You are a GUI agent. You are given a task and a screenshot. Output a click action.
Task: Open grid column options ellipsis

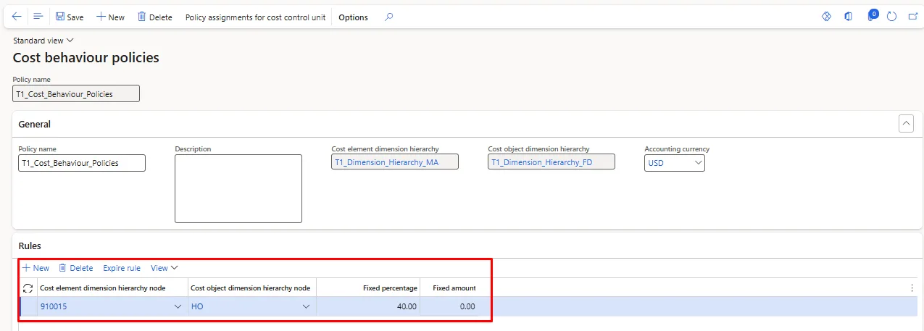coord(912,288)
